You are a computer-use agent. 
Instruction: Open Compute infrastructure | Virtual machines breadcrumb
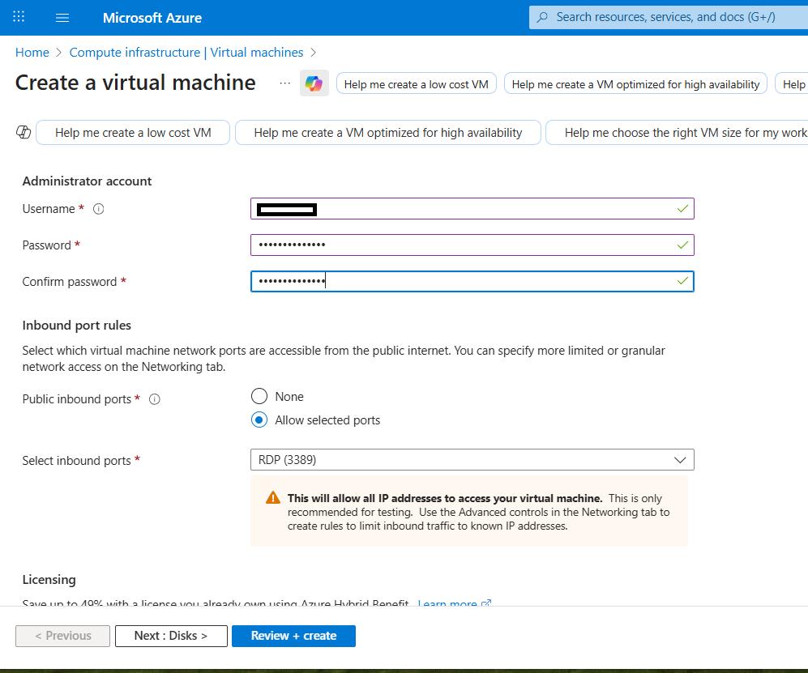coord(186,53)
